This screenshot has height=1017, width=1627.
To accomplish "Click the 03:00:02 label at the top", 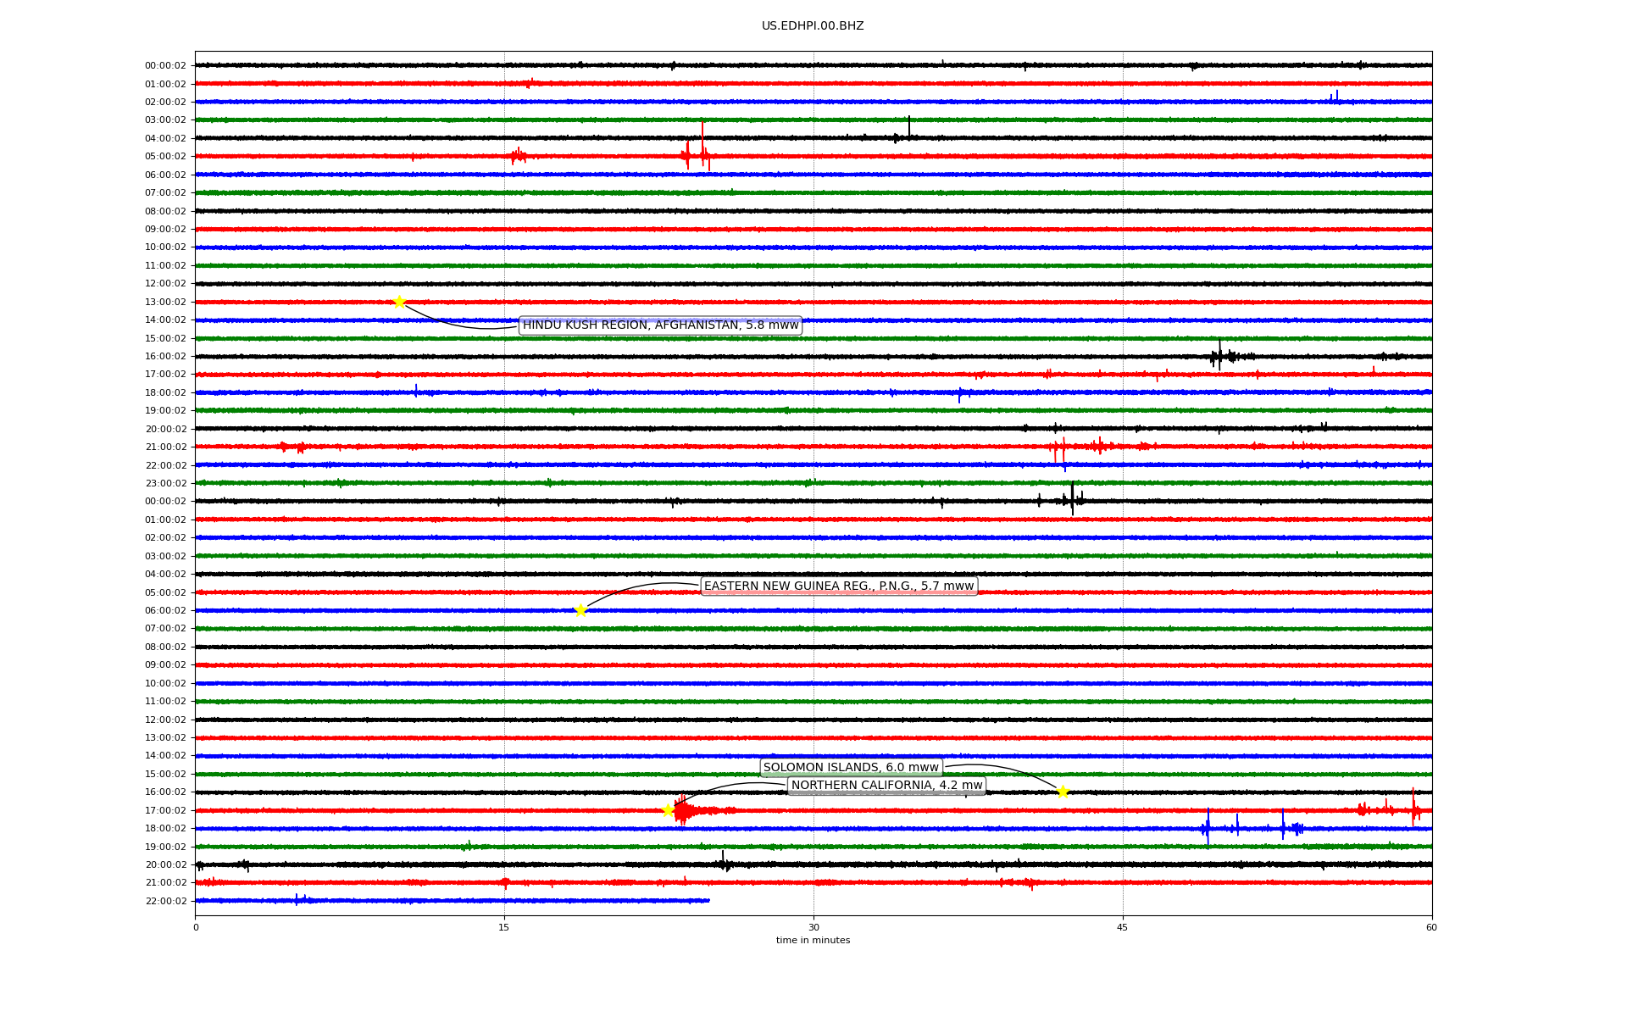I will (x=165, y=120).
